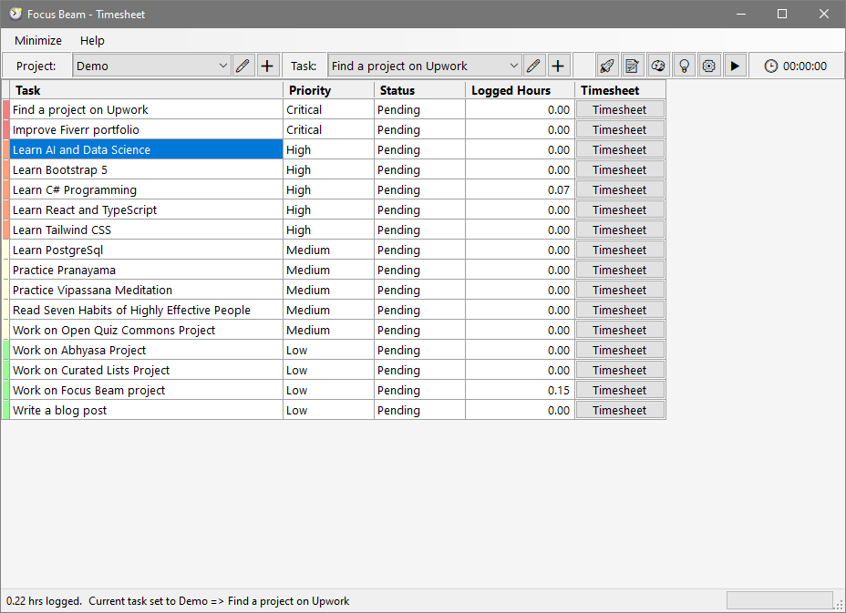Screen dimensions: 846x613
Task: Open settings via the gear icon
Action: [x=708, y=66]
